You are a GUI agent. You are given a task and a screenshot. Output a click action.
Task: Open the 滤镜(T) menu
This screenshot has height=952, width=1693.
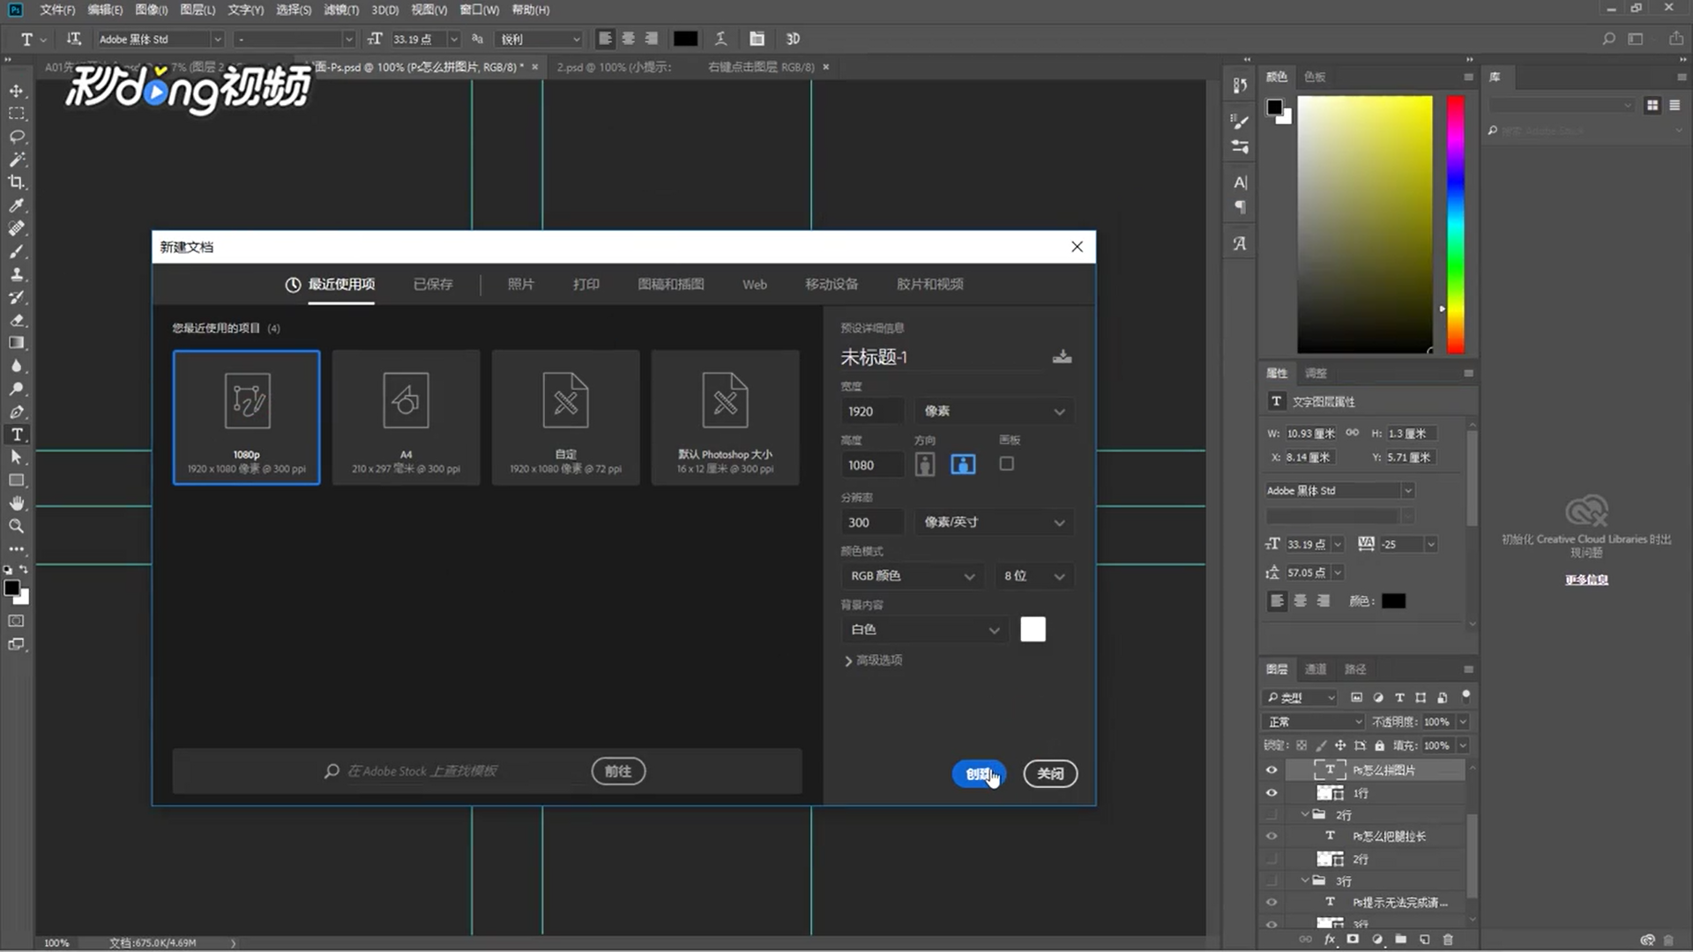pyautogui.click(x=340, y=10)
